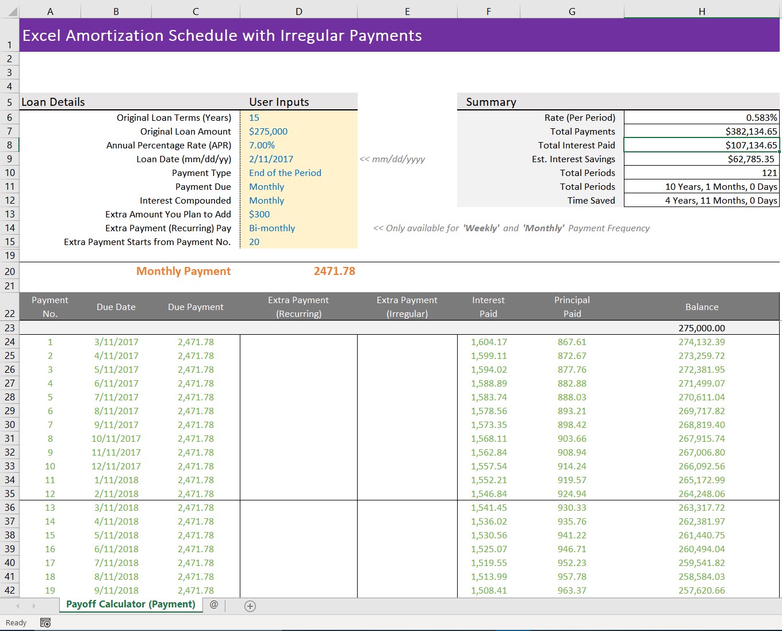Click due date 3/11/2017

pyautogui.click(x=116, y=342)
